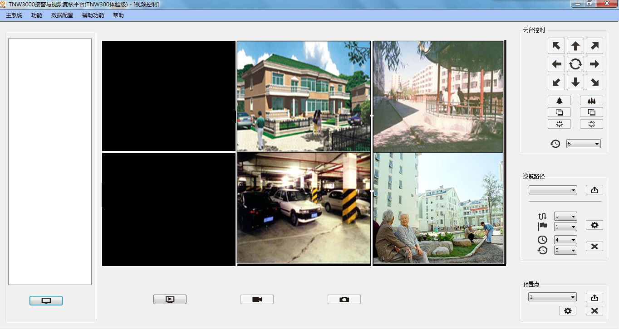Select the top-left black video pane
Screen dimensions: 619x329
click(169, 96)
